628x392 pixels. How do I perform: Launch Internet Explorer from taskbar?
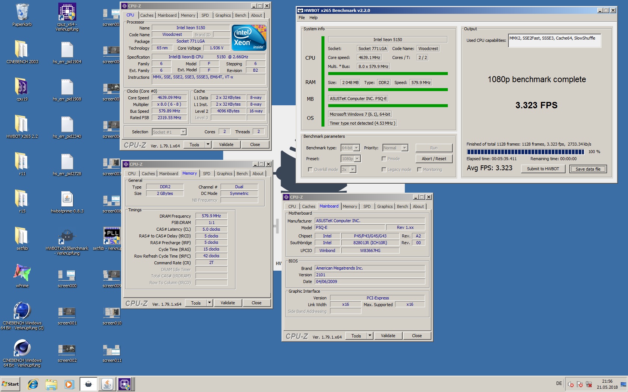pos(33,384)
